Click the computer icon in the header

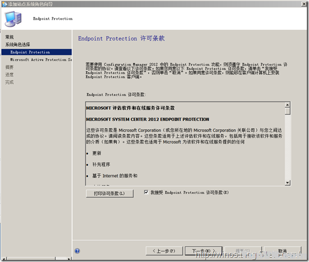coord(13,19)
